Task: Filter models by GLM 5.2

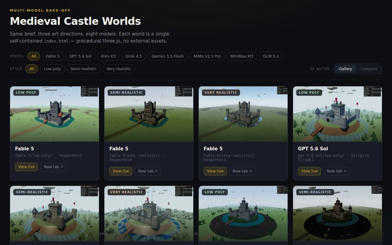Action: [271, 56]
